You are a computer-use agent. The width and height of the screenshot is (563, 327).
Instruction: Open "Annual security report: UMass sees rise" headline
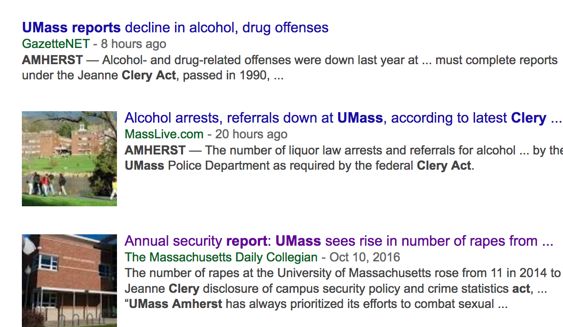[339, 241]
